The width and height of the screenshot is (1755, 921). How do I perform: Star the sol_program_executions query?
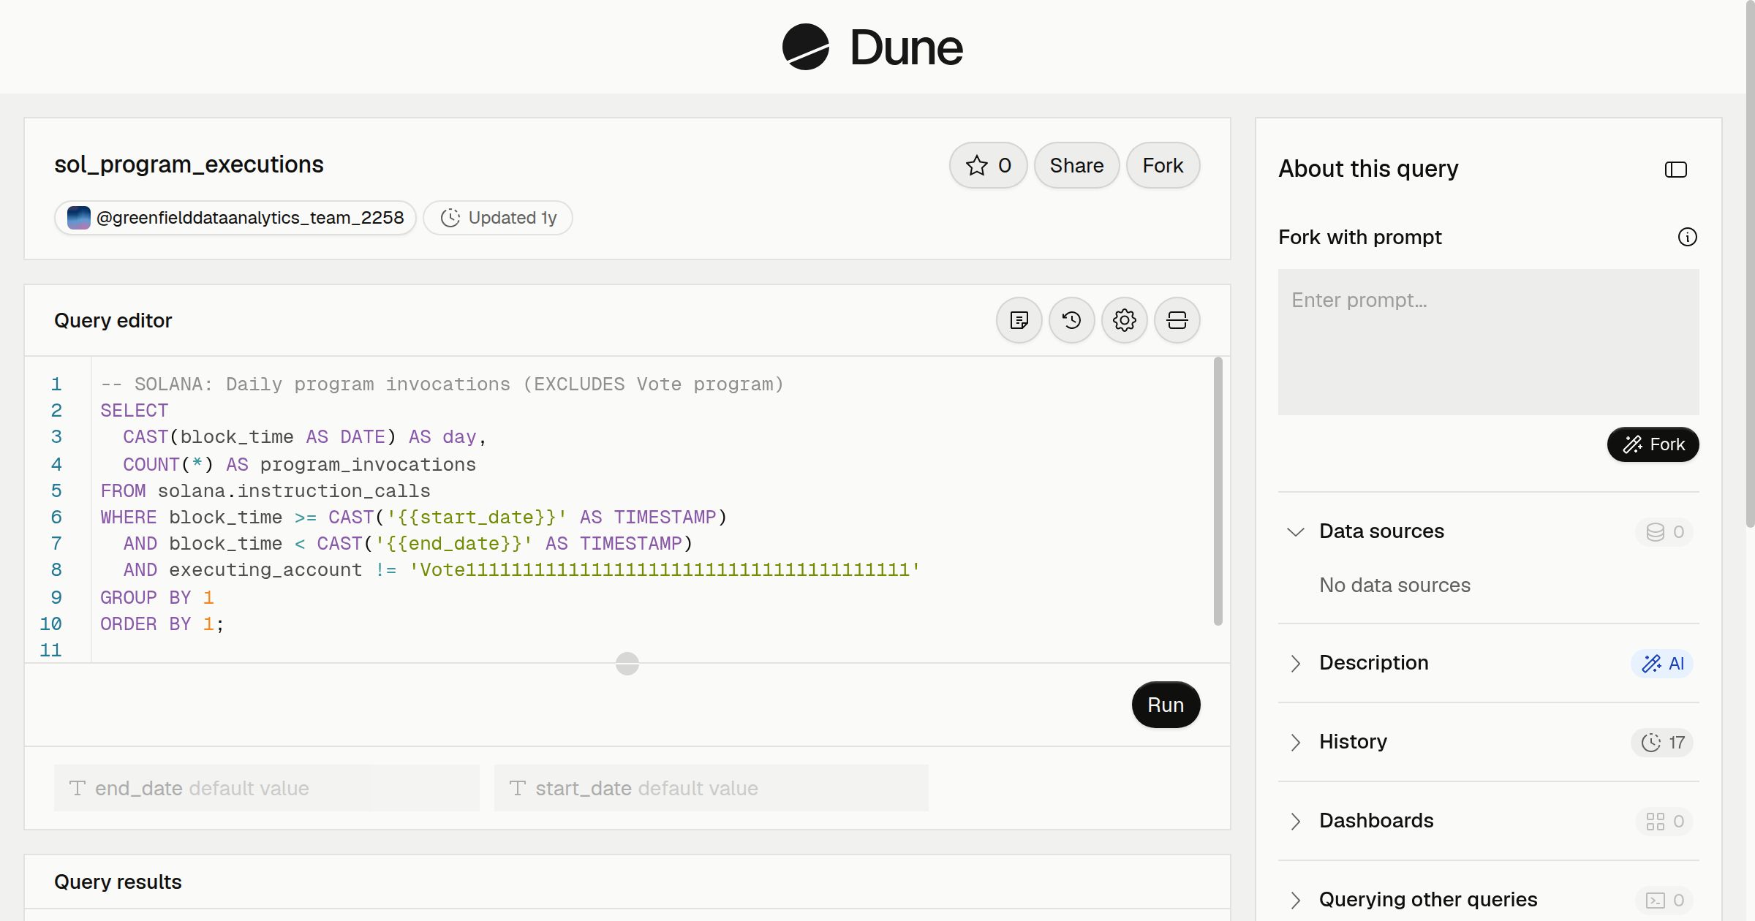[x=988, y=165]
